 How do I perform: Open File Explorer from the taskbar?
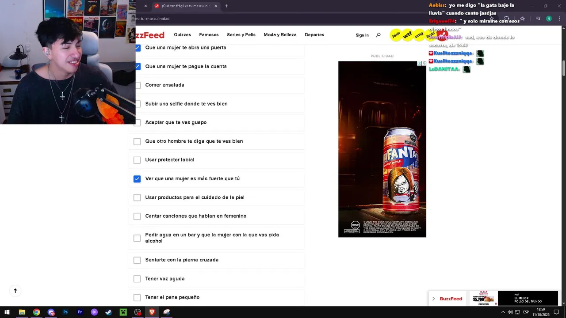click(22, 312)
